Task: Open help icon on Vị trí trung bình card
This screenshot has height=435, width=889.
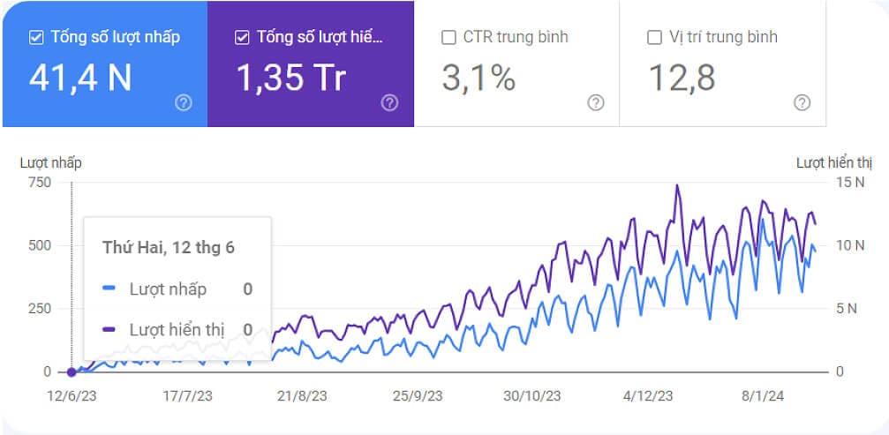Action: tap(802, 102)
